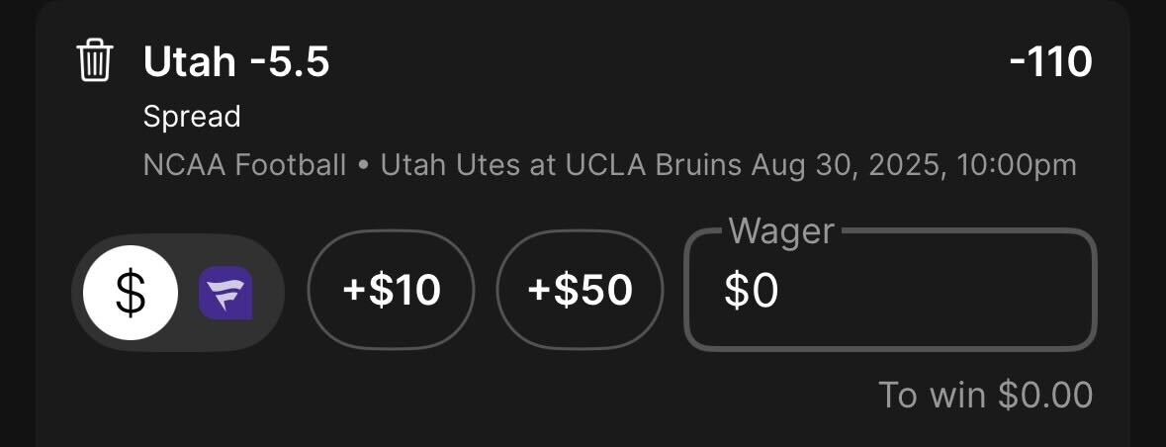1166x447 pixels.
Task: Select the To win $0.00 payout text
Action: pyautogui.click(x=985, y=395)
